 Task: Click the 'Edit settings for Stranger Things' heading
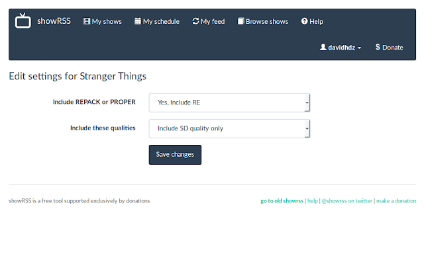coord(78,76)
